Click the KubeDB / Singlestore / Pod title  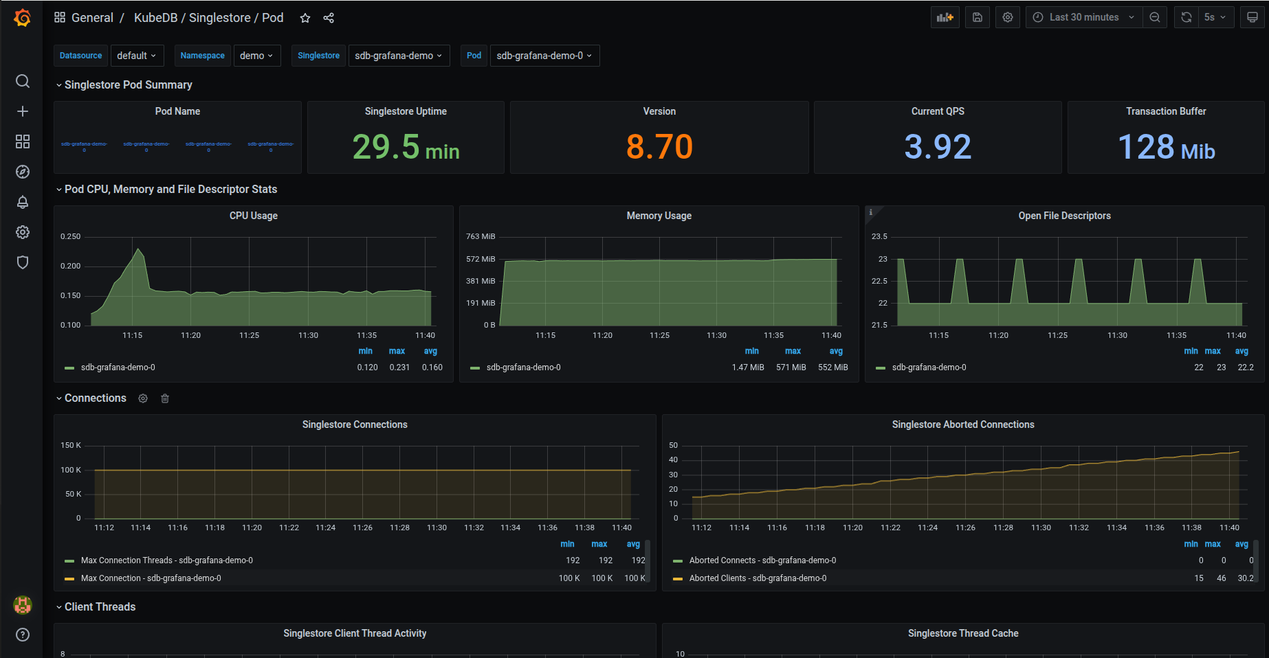(x=208, y=18)
